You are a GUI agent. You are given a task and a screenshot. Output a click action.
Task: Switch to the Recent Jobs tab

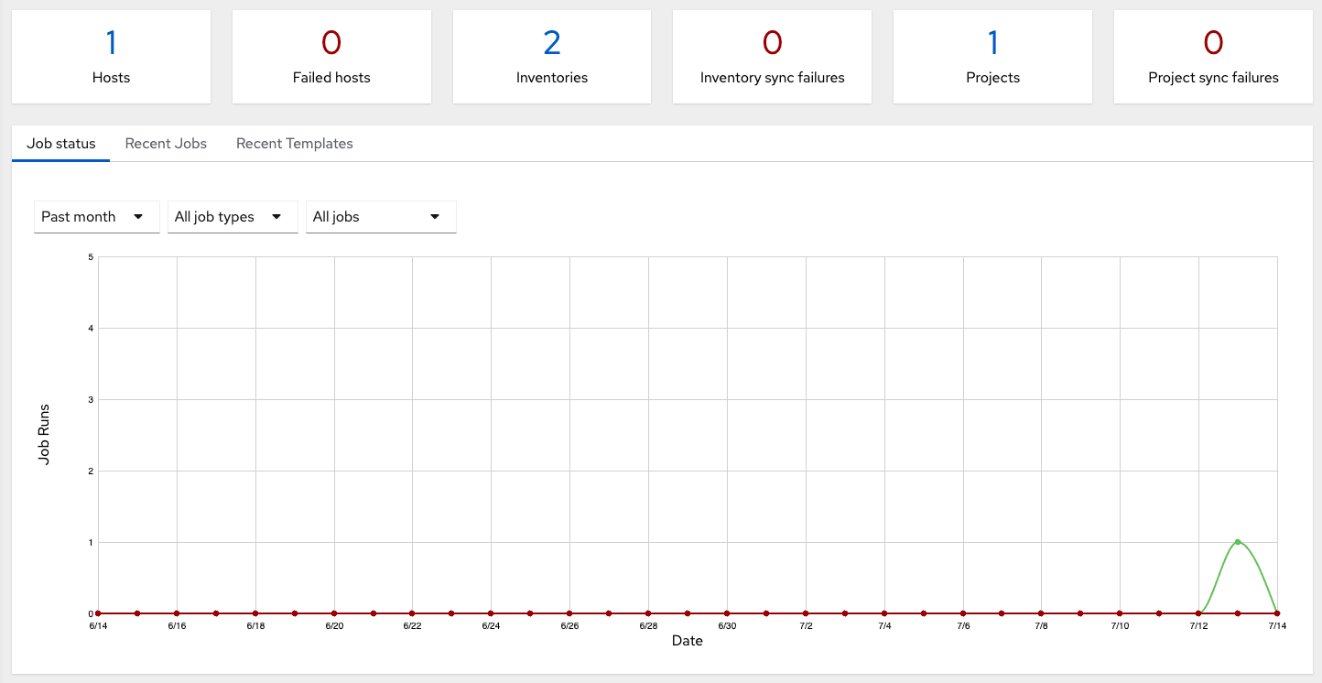click(166, 144)
